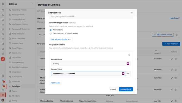Open the Help Docs link
Screen dimensions: 182x103
[x=175, y=18]
